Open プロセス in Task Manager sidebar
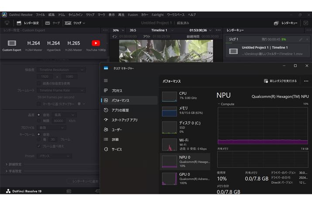This screenshot has width=312, height=208. click(x=117, y=91)
